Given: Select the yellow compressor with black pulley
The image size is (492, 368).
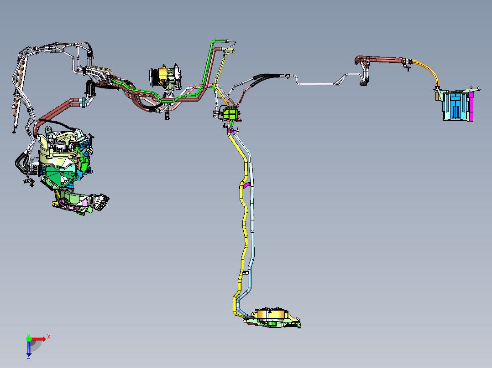Looking at the screenshot, I should click(x=165, y=77).
